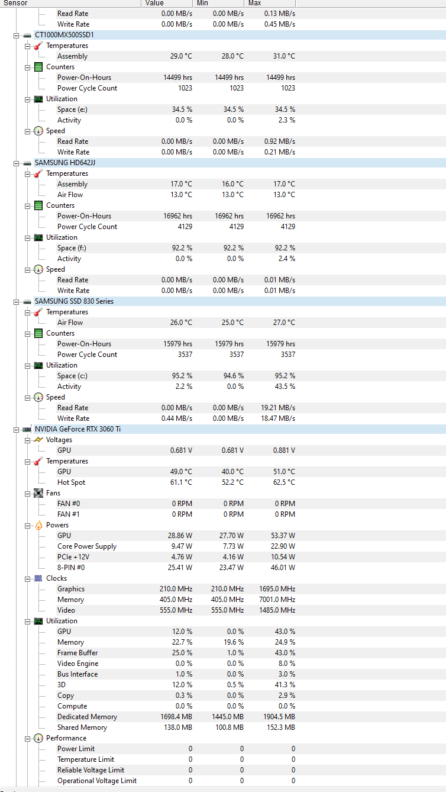Click the Performance gauge icon

(x=38, y=738)
